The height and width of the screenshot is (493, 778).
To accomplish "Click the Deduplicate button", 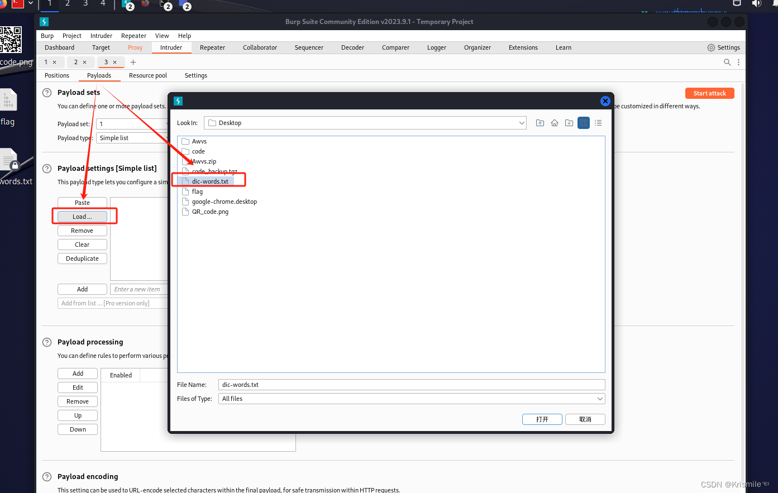I will pos(82,259).
